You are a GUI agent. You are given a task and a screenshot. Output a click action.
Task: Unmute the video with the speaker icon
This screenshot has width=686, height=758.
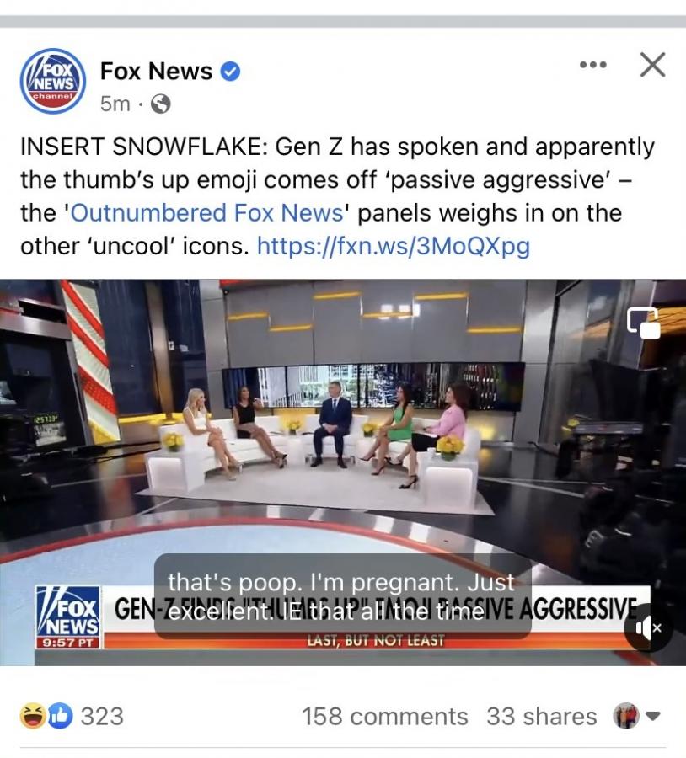point(648,627)
